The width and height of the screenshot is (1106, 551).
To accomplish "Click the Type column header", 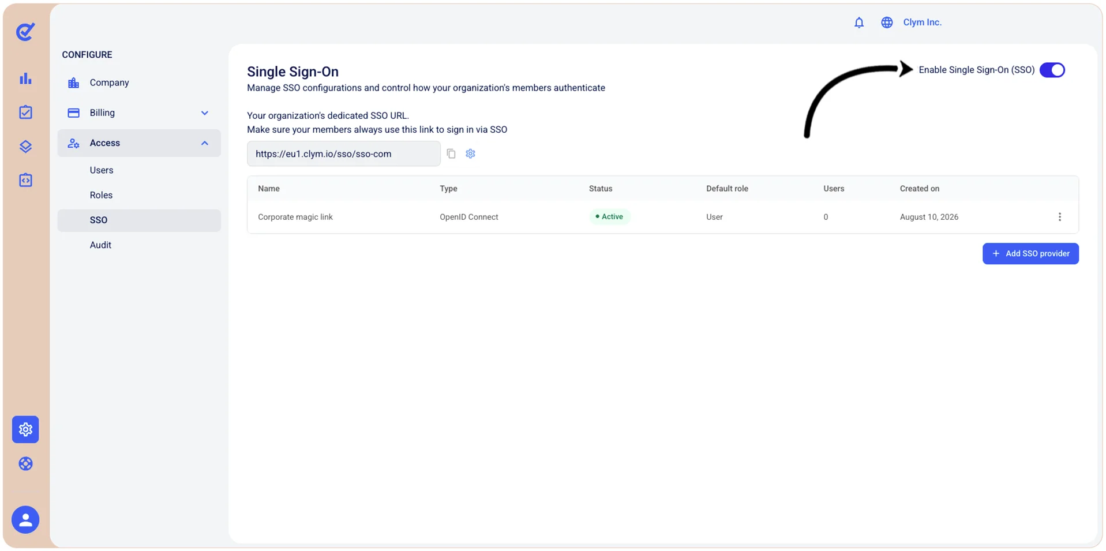I will 448,189.
